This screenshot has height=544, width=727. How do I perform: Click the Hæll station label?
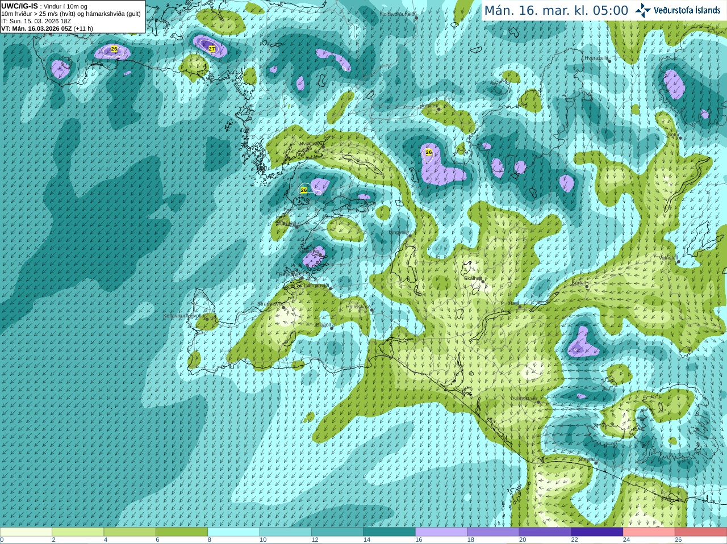(x=513, y=304)
